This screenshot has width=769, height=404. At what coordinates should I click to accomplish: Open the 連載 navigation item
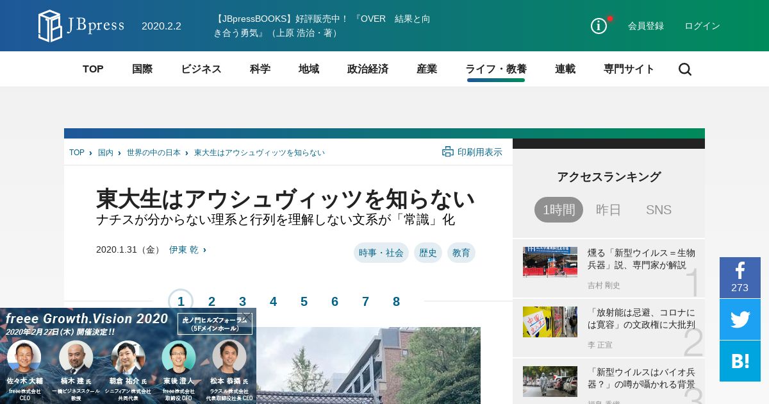(565, 69)
